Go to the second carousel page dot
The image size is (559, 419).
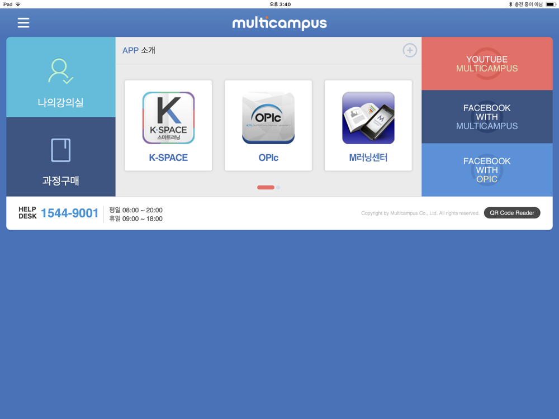[278, 187]
